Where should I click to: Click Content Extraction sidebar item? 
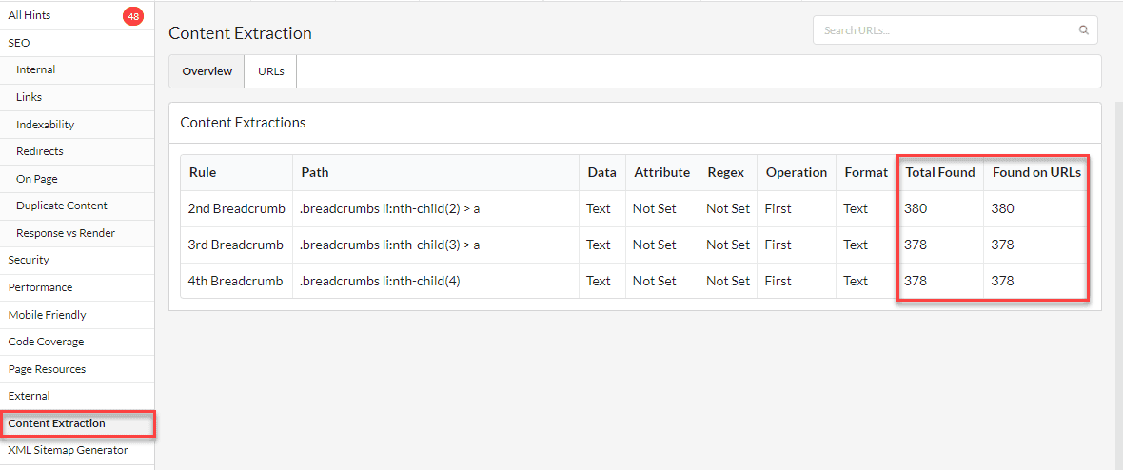click(56, 423)
